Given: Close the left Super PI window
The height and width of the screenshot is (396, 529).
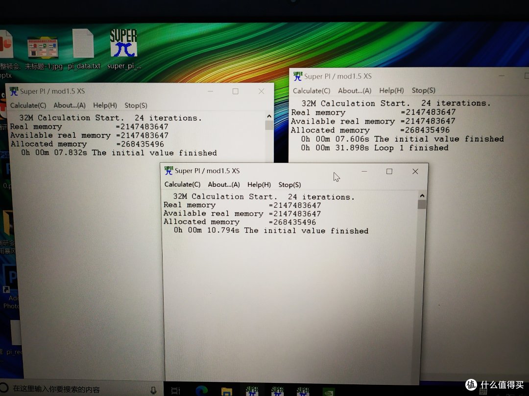Looking at the screenshot, I should pos(262,91).
